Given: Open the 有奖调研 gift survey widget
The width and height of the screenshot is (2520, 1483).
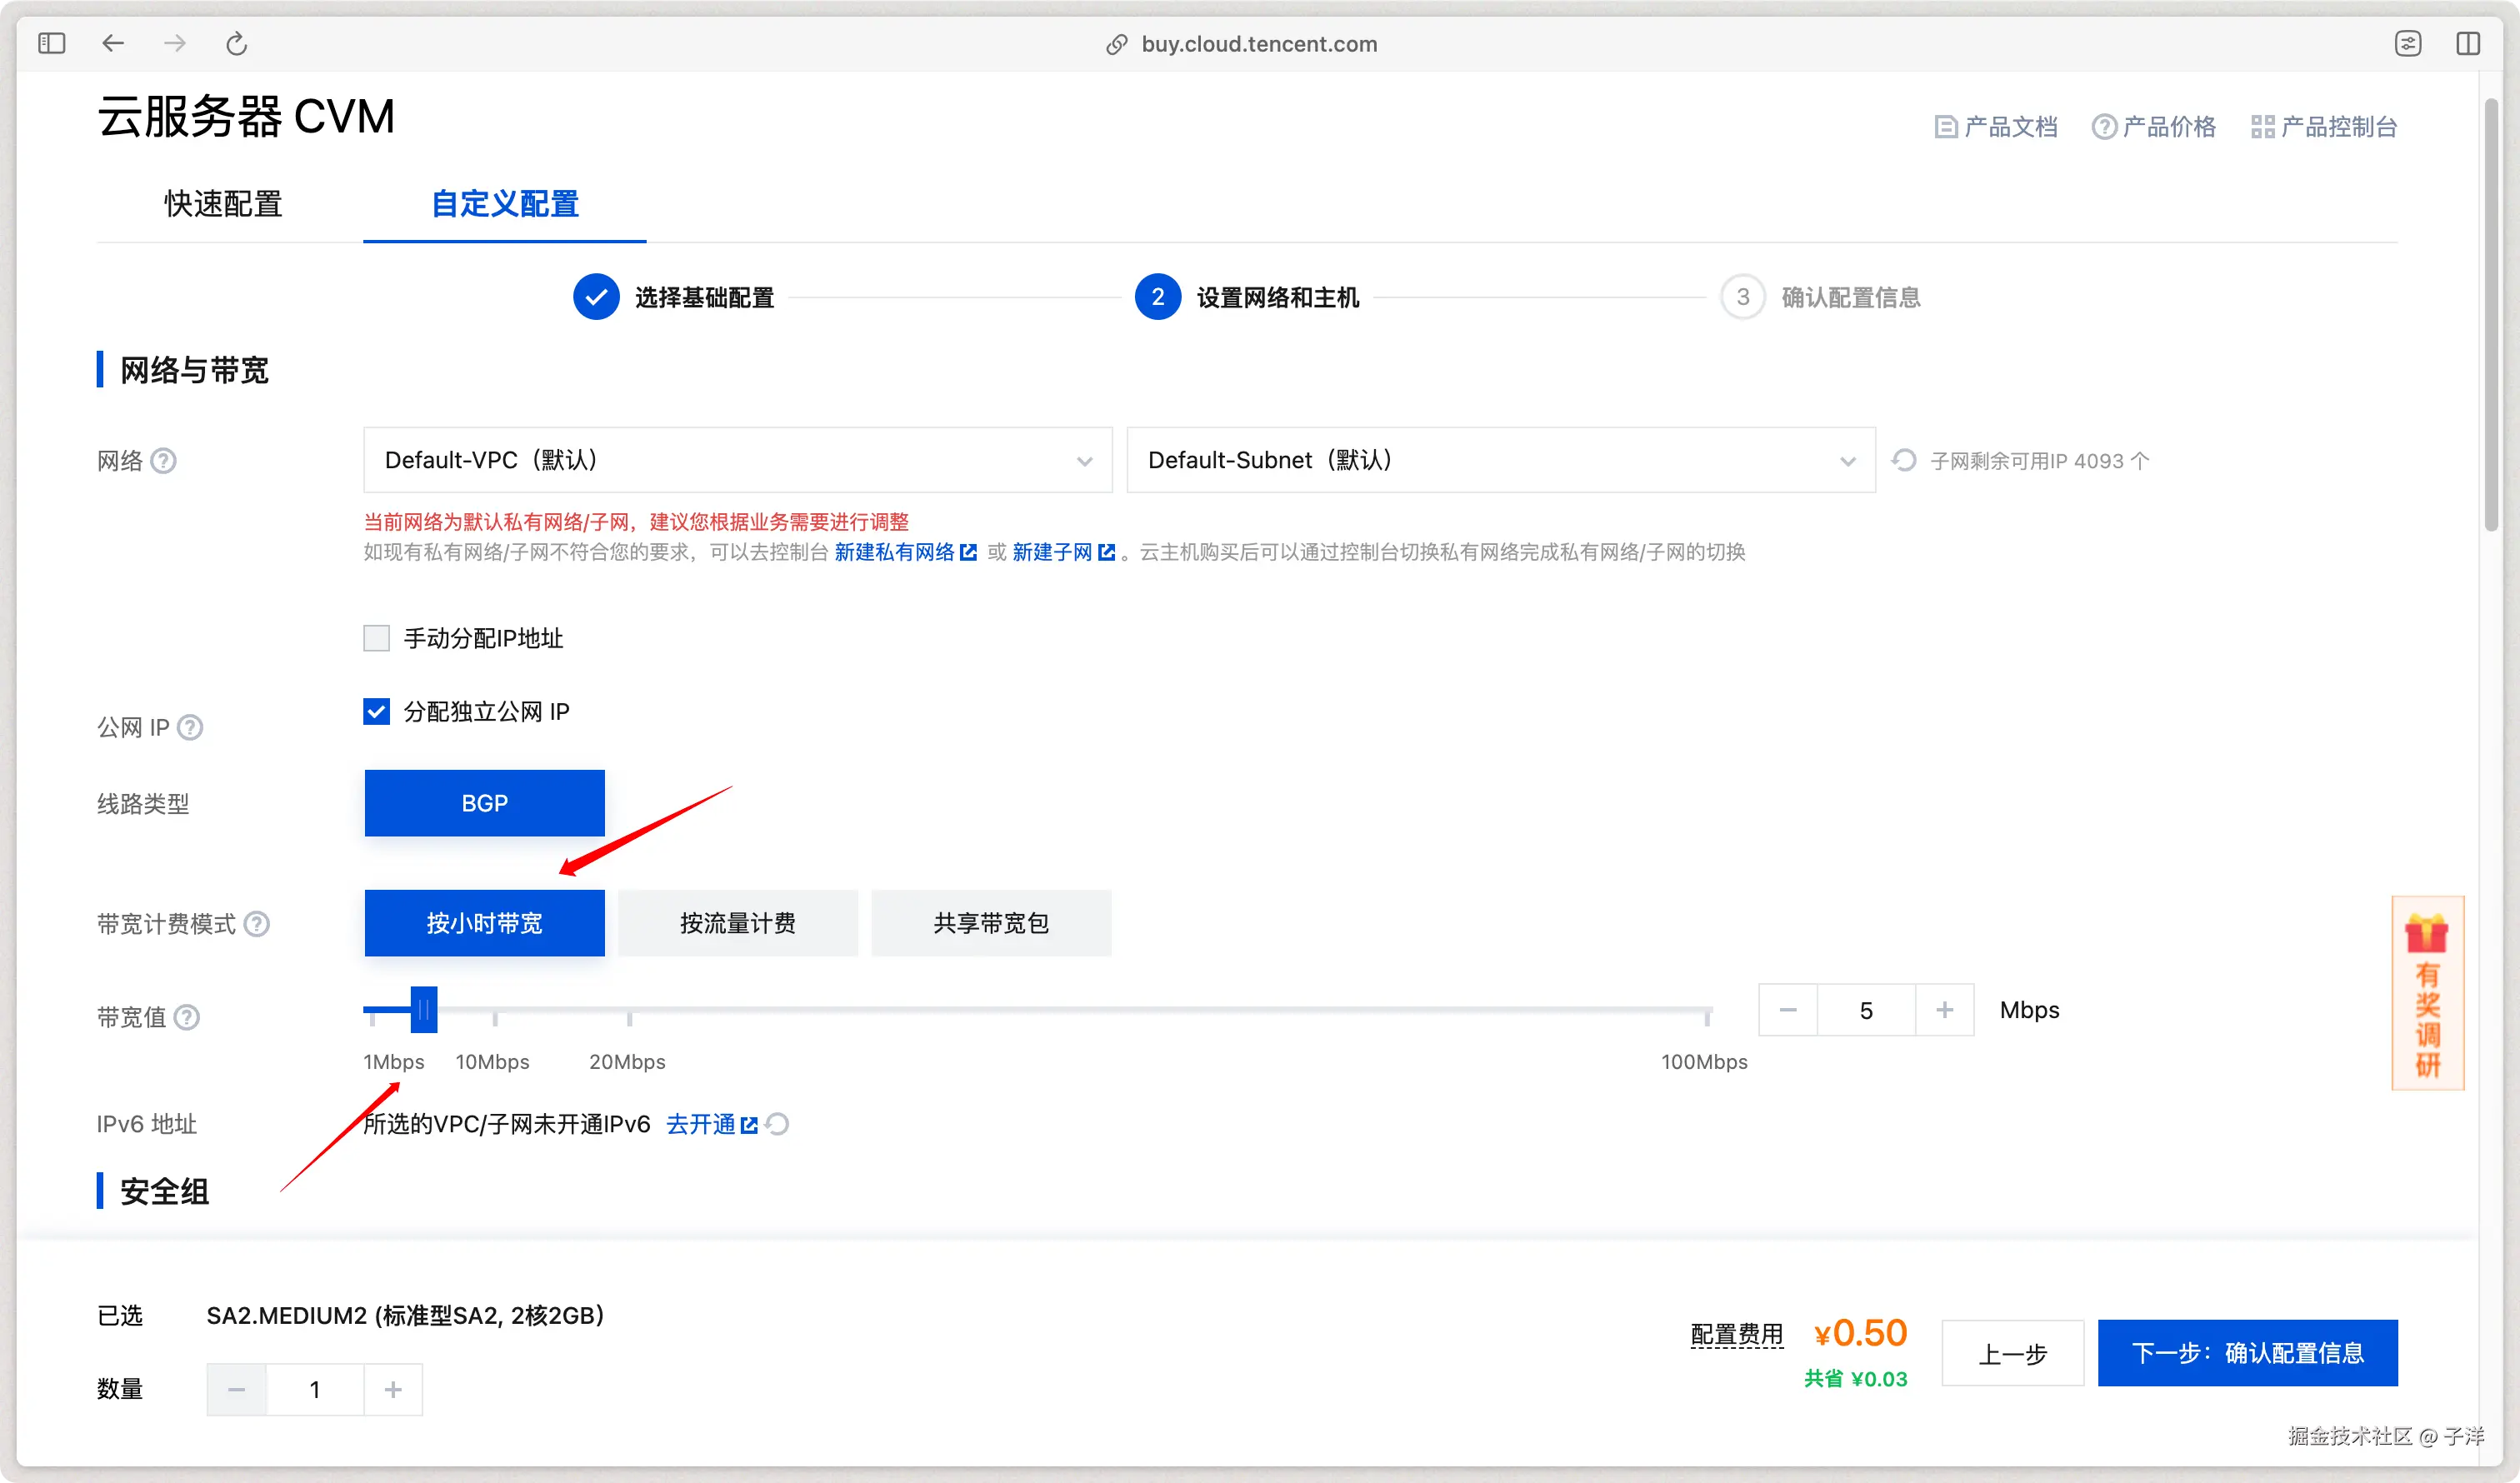Looking at the screenshot, I should point(2427,992).
